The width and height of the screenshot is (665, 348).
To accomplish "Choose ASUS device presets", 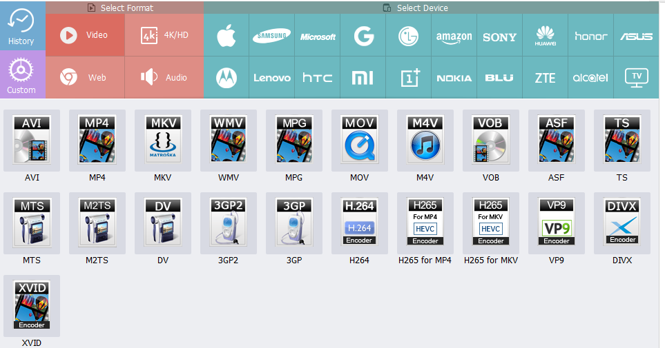I will pos(636,35).
